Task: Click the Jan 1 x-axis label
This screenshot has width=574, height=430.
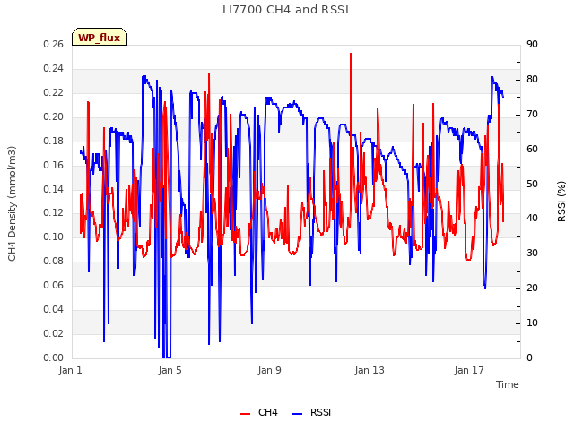Action: (70, 370)
